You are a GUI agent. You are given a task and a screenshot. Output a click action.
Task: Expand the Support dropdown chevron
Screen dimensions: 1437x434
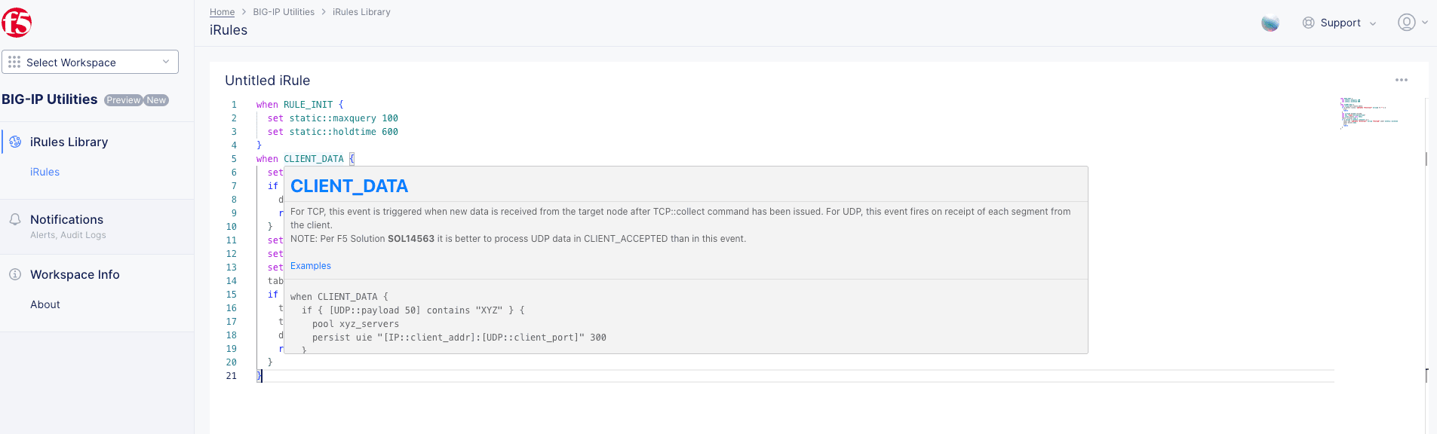[x=1373, y=23]
